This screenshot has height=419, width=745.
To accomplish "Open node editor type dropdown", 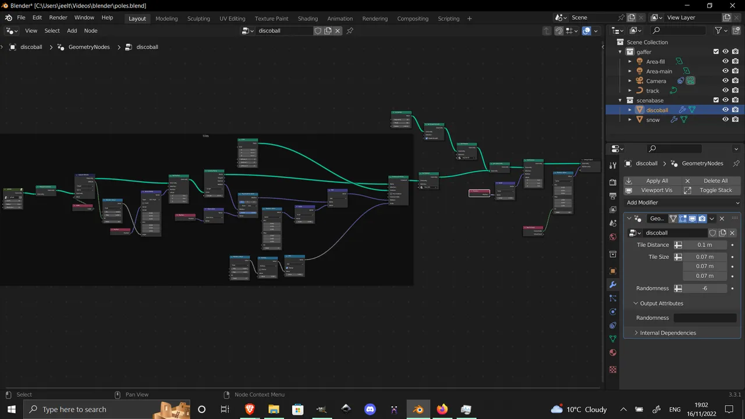I will (12, 31).
